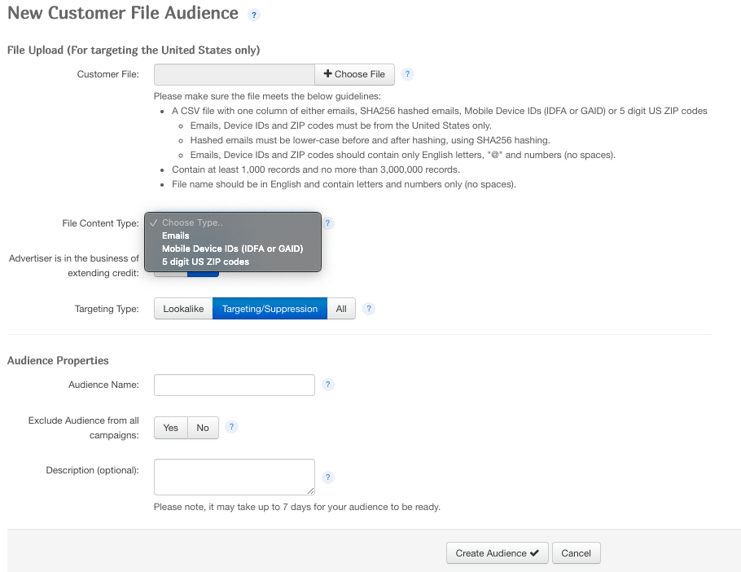Click the File Content Type label
The height and width of the screenshot is (572, 741).
(x=101, y=223)
